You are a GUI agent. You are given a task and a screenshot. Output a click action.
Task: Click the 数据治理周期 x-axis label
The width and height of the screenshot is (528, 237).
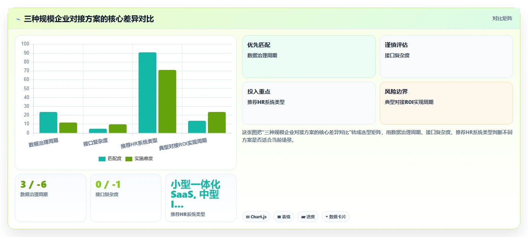click(x=44, y=143)
